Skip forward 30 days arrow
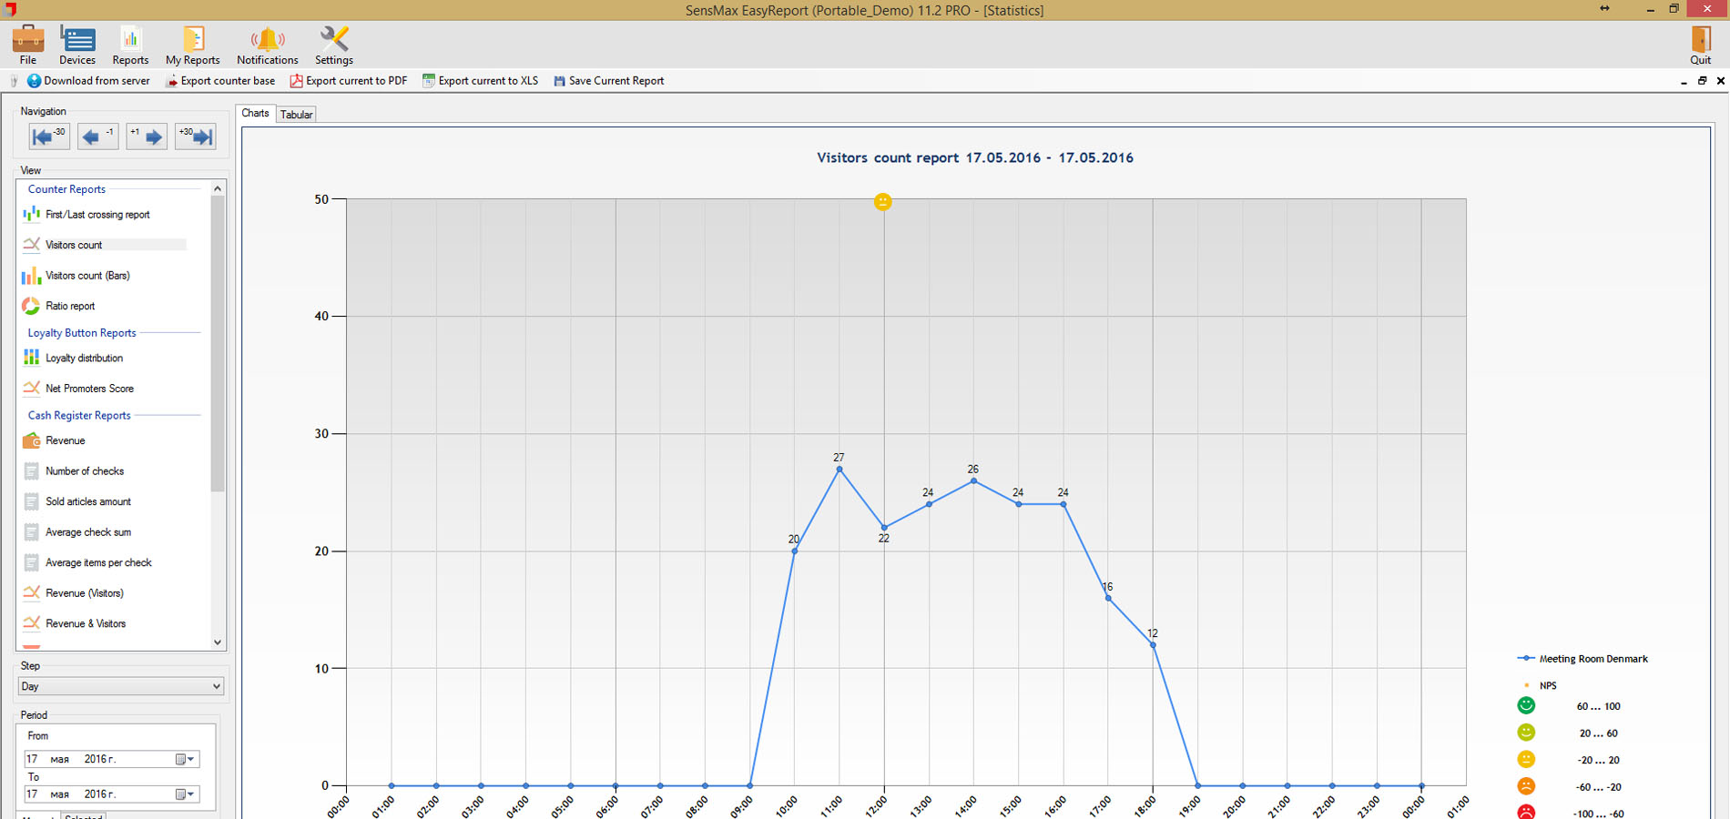 (196, 136)
